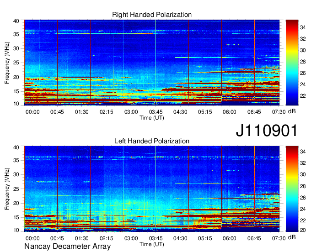
Task: Click the "07:30" time tick on the Left Handed plot
Action: 279,238
